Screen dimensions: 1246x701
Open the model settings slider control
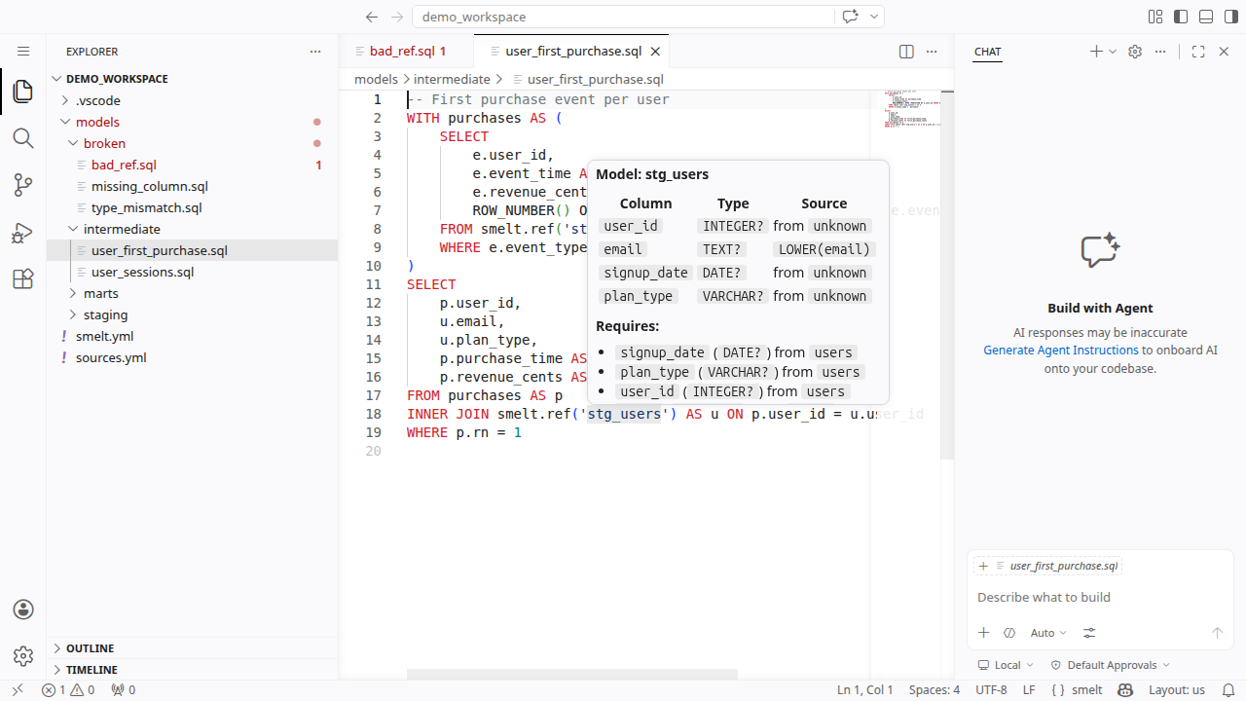(1089, 633)
